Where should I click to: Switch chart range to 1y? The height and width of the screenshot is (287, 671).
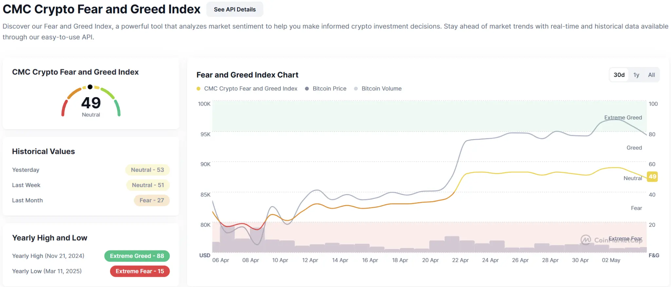point(636,75)
